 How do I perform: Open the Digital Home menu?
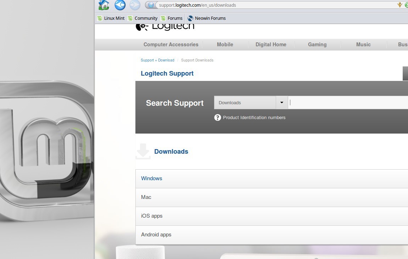click(271, 45)
